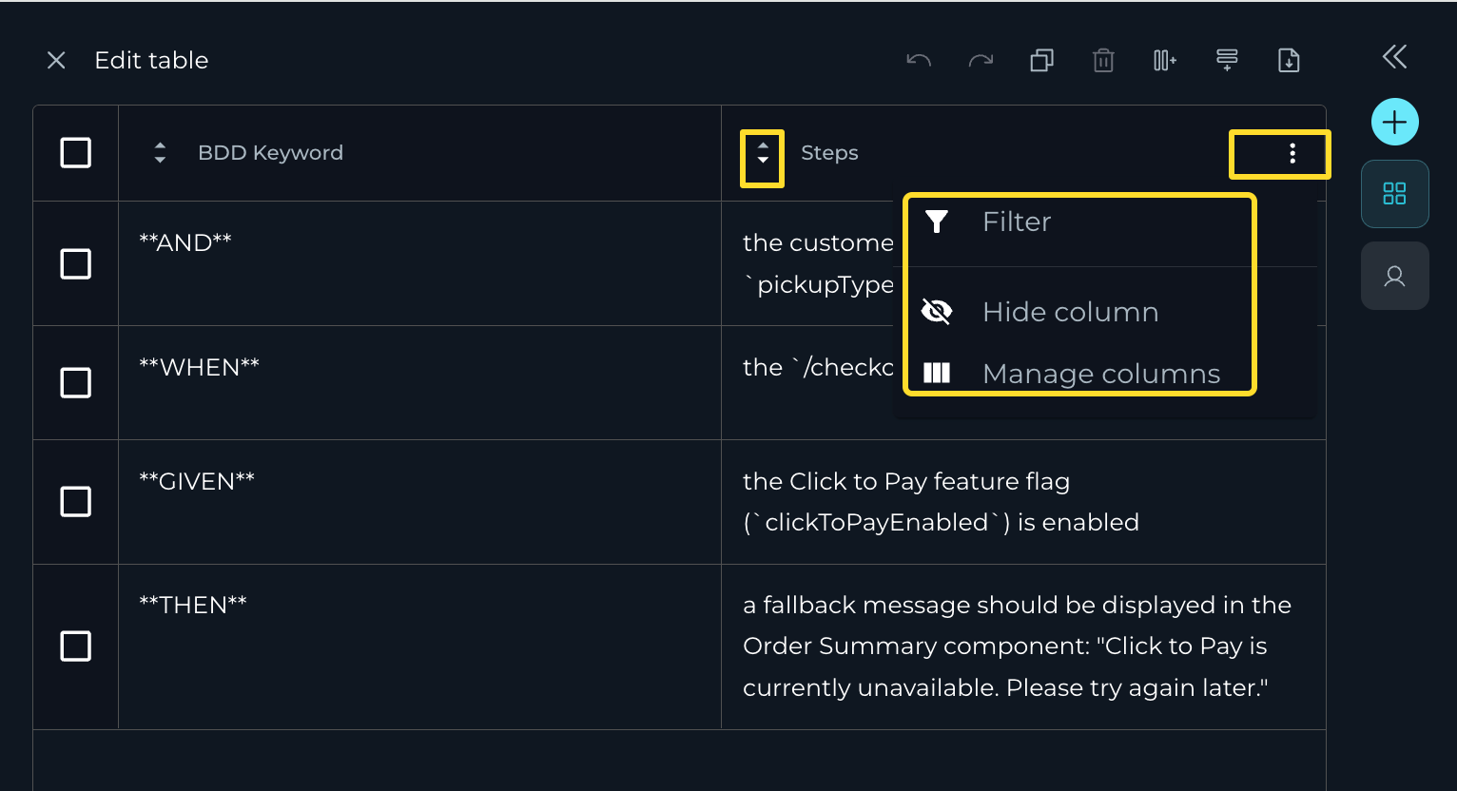
Task: Click the /checkout step cell
Action: pos(808,382)
